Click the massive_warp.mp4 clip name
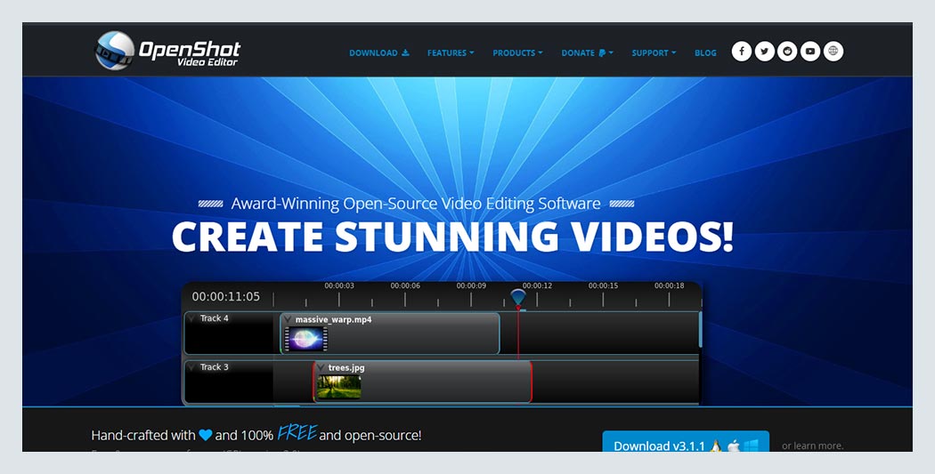The image size is (935, 474). (x=333, y=320)
